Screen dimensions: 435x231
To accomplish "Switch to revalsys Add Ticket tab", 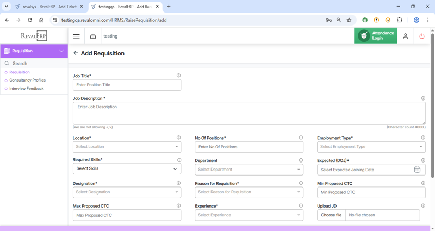I will 49,7.
